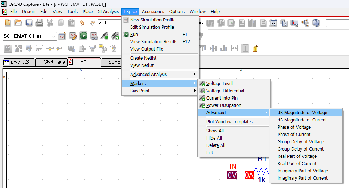This screenshot has width=349, height=188.
Task: Open the File menu
Action: 13,12
